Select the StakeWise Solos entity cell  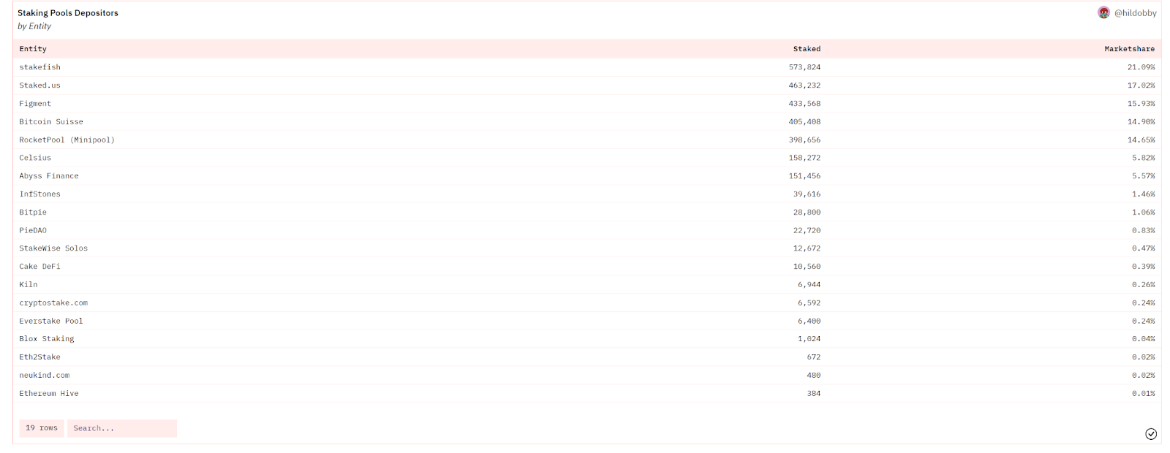coord(53,248)
